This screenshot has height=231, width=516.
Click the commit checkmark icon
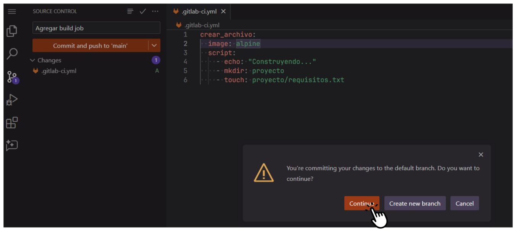[x=143, y=11]
